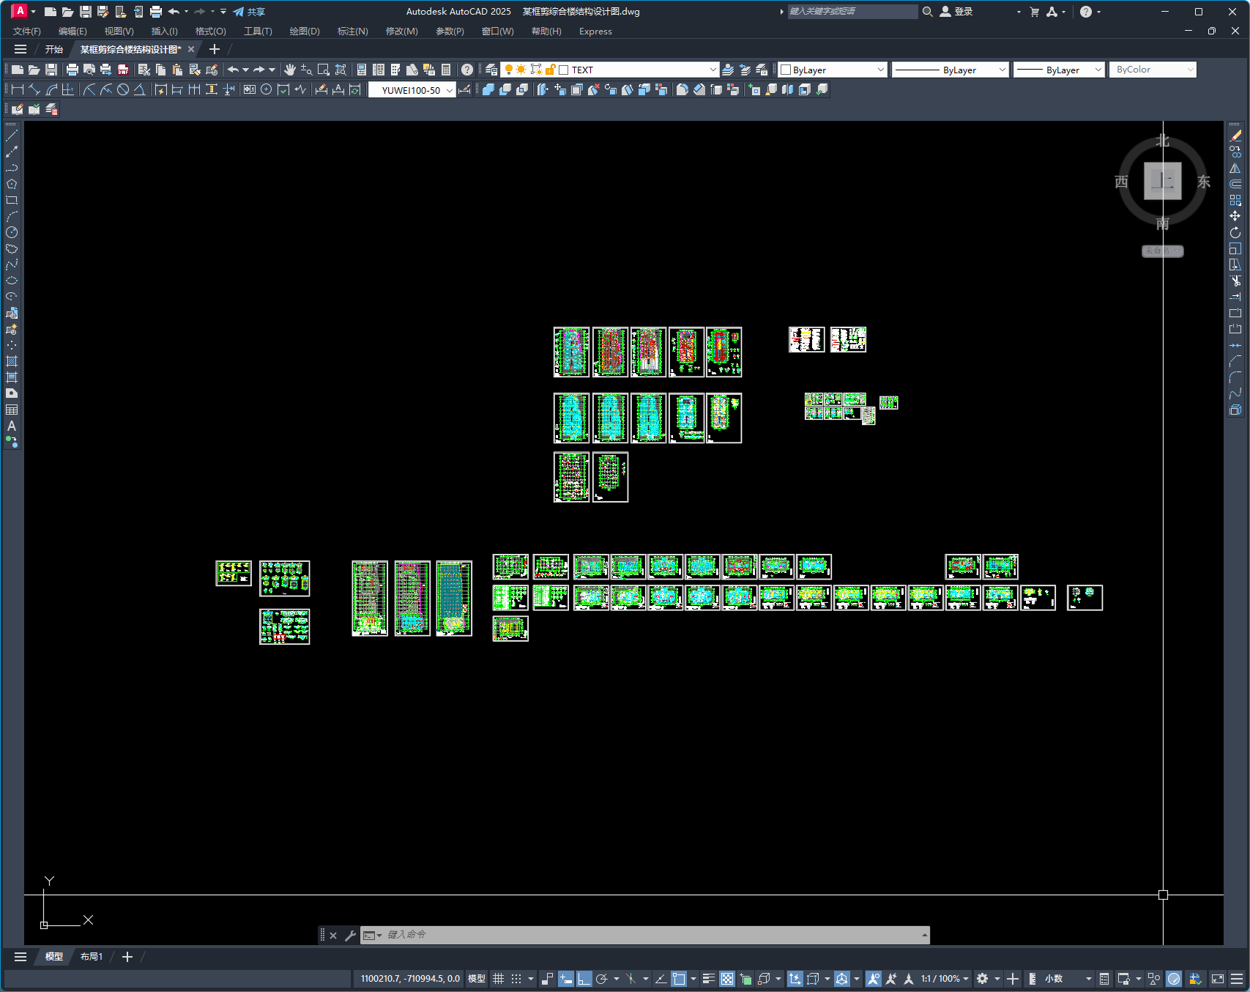This screenshot has width=1250, height=992.
Task: Create a new drawing from standard toolbar
Action: click(x=17, y=70)
